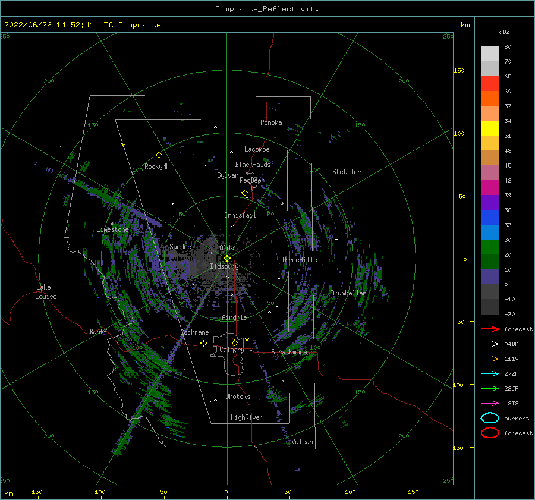The width and height of the screenshot is (535, 500).
Task: Select the light blue 33-30 dBZ swatch
Action: click(x=490, y=232)
